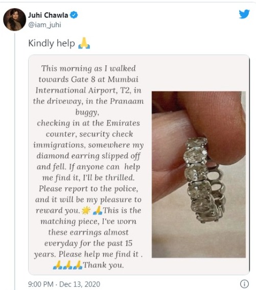This screenshot has width=256, height=290.
Task: Click the vertical thread line under avatar
Action: pos(15,161)
